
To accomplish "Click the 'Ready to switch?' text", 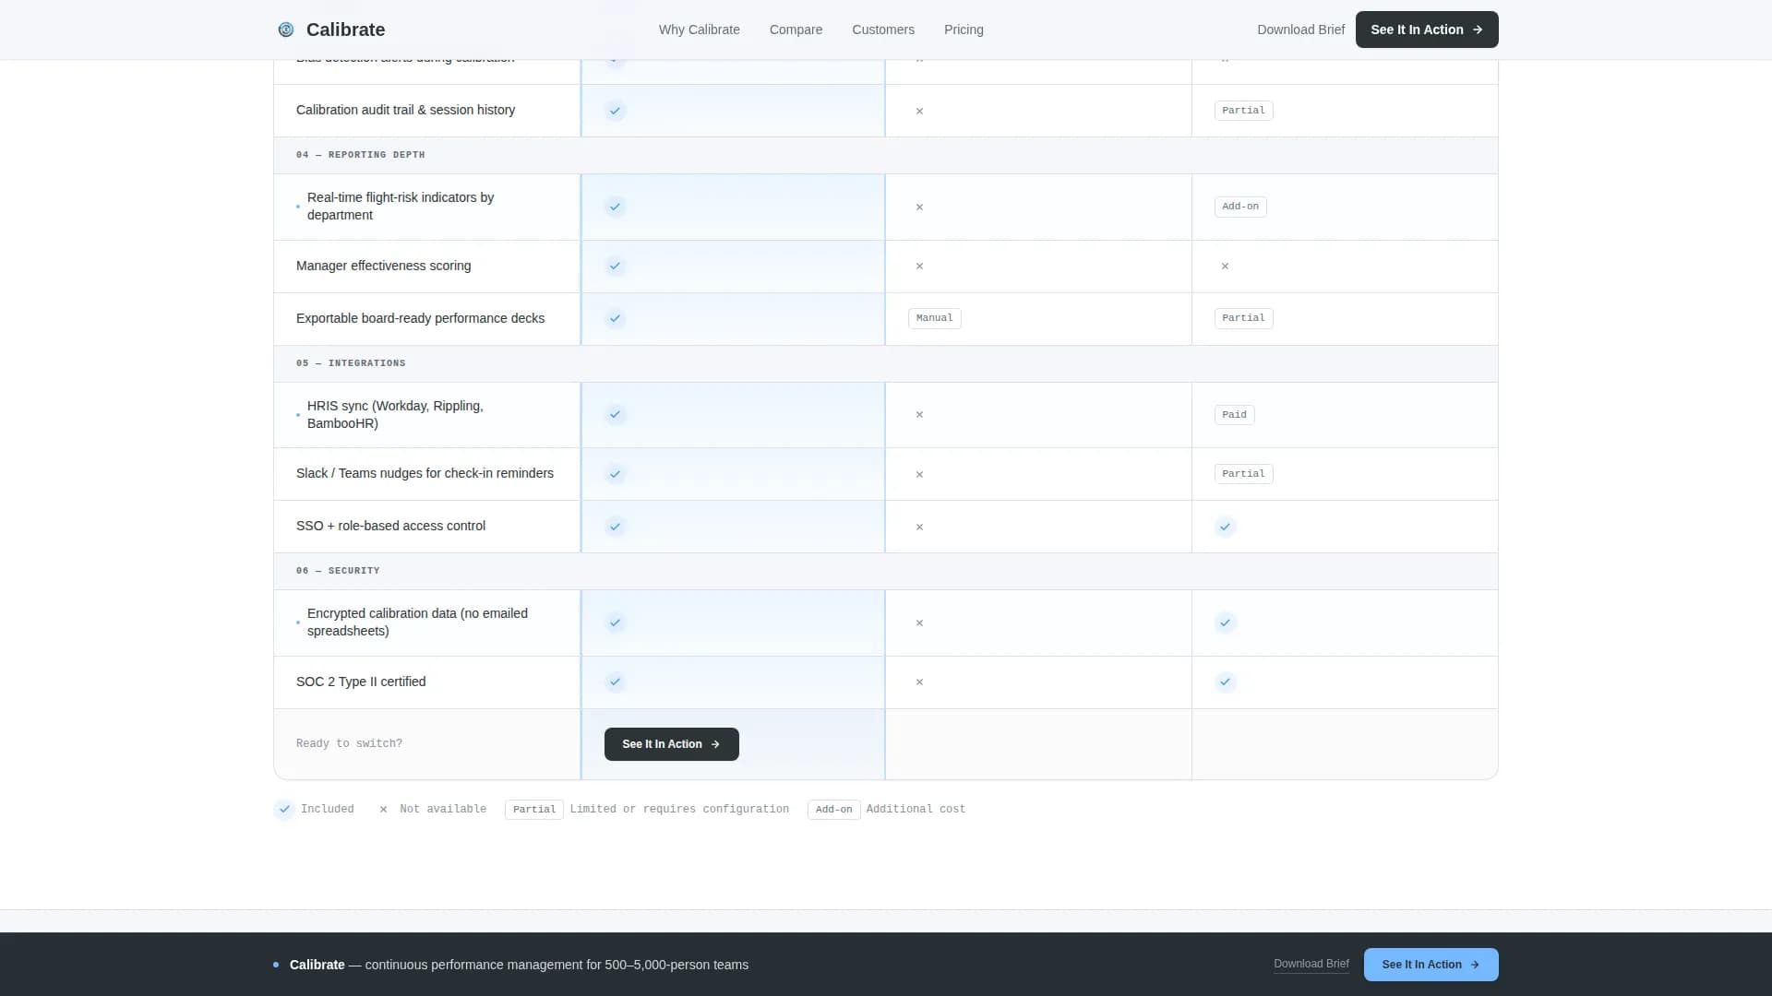I will point(349,743).
